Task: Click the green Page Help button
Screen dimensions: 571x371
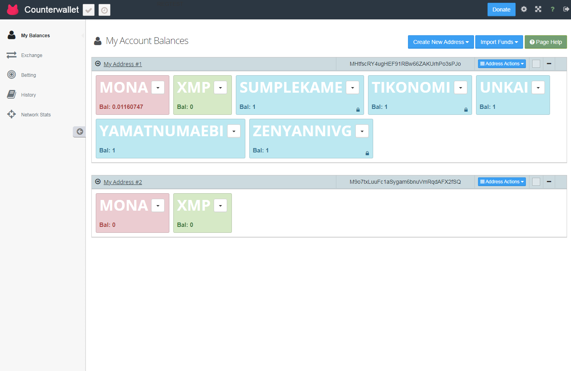Action: [x=546, y=42]
